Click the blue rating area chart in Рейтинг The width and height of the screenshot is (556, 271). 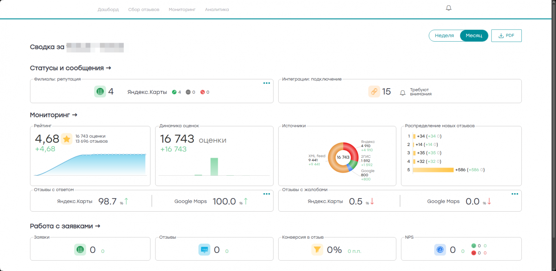click(x=90, y=165)
